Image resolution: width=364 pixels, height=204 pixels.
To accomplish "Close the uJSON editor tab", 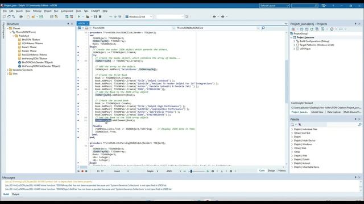I will point(87,23).
